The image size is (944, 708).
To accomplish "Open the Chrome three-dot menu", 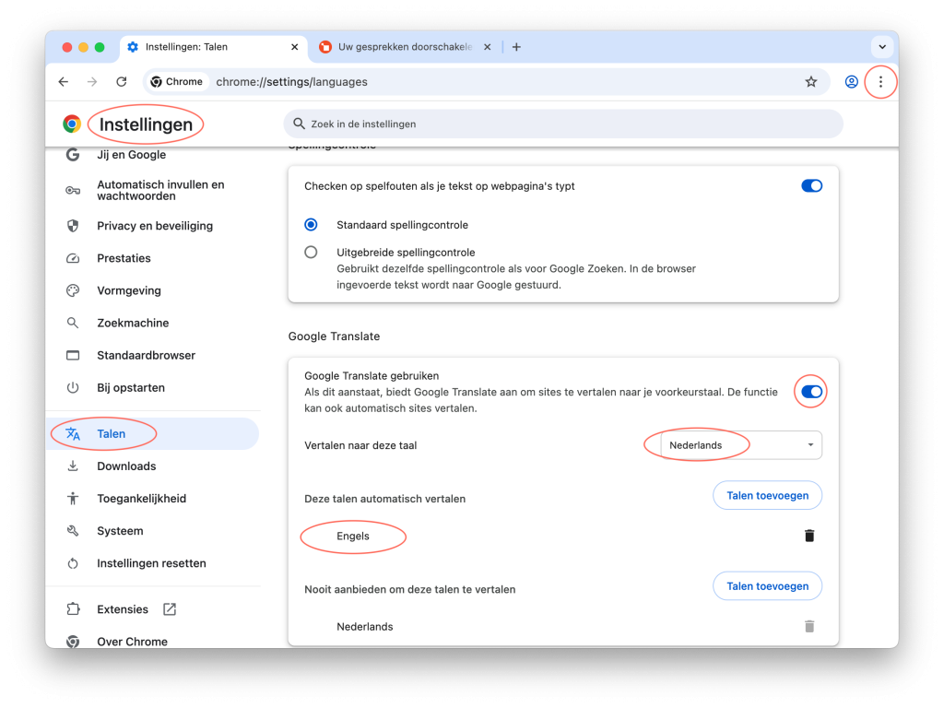I will coord(880,82).
